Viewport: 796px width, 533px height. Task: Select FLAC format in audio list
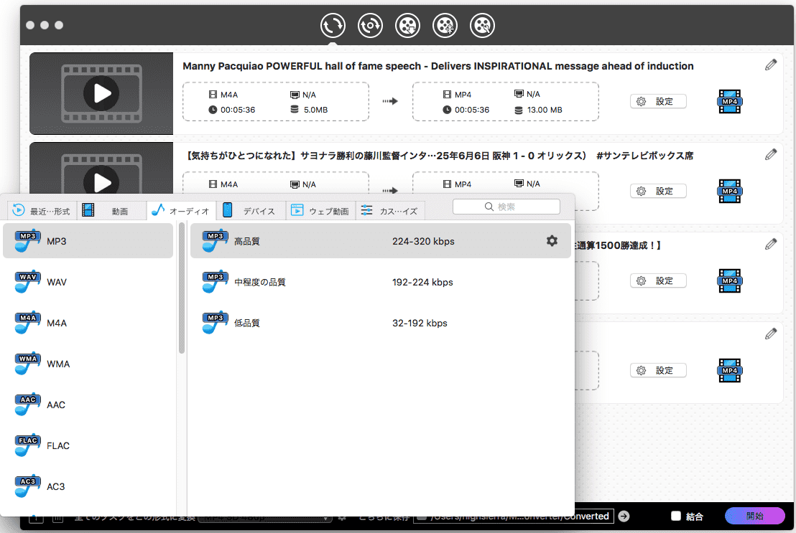click(x=88, y=445)
